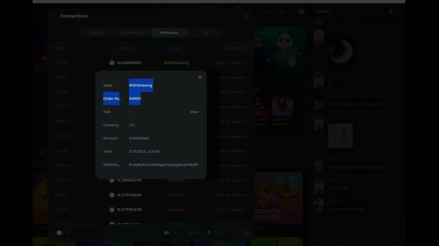Open the English Casino game thumbnail
Screen dimensions: 439x246
pyautogui.click(x=283, y=106)
